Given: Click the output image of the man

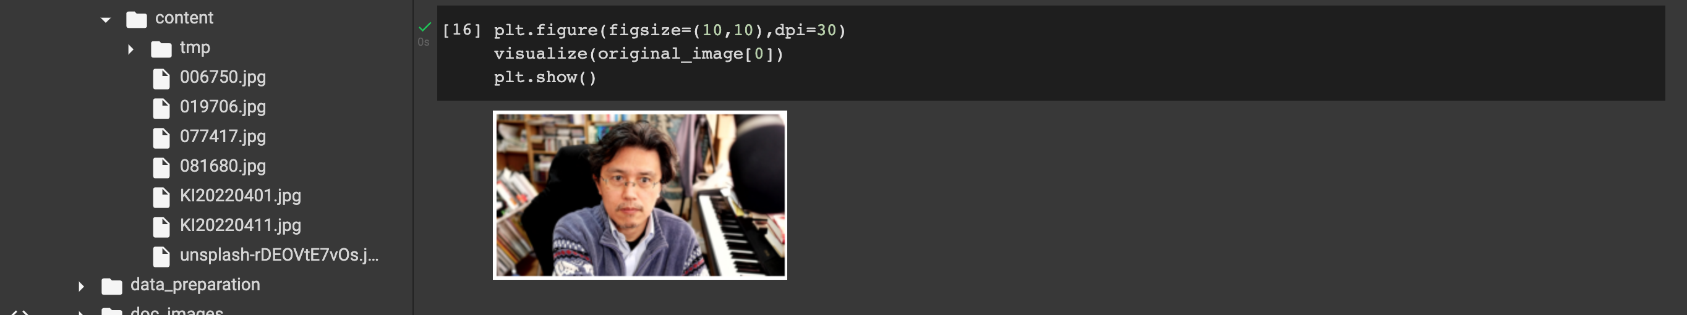Looking at the screenshot, I should 640,195.
